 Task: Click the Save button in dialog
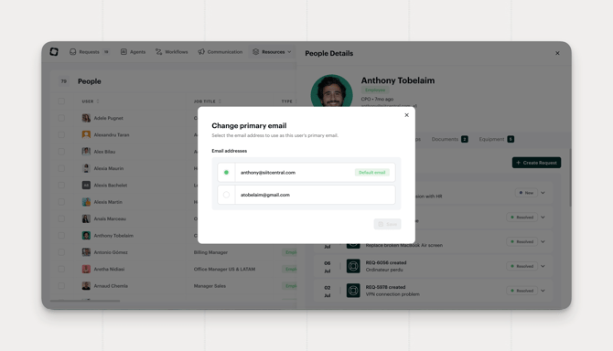point(387,224)
